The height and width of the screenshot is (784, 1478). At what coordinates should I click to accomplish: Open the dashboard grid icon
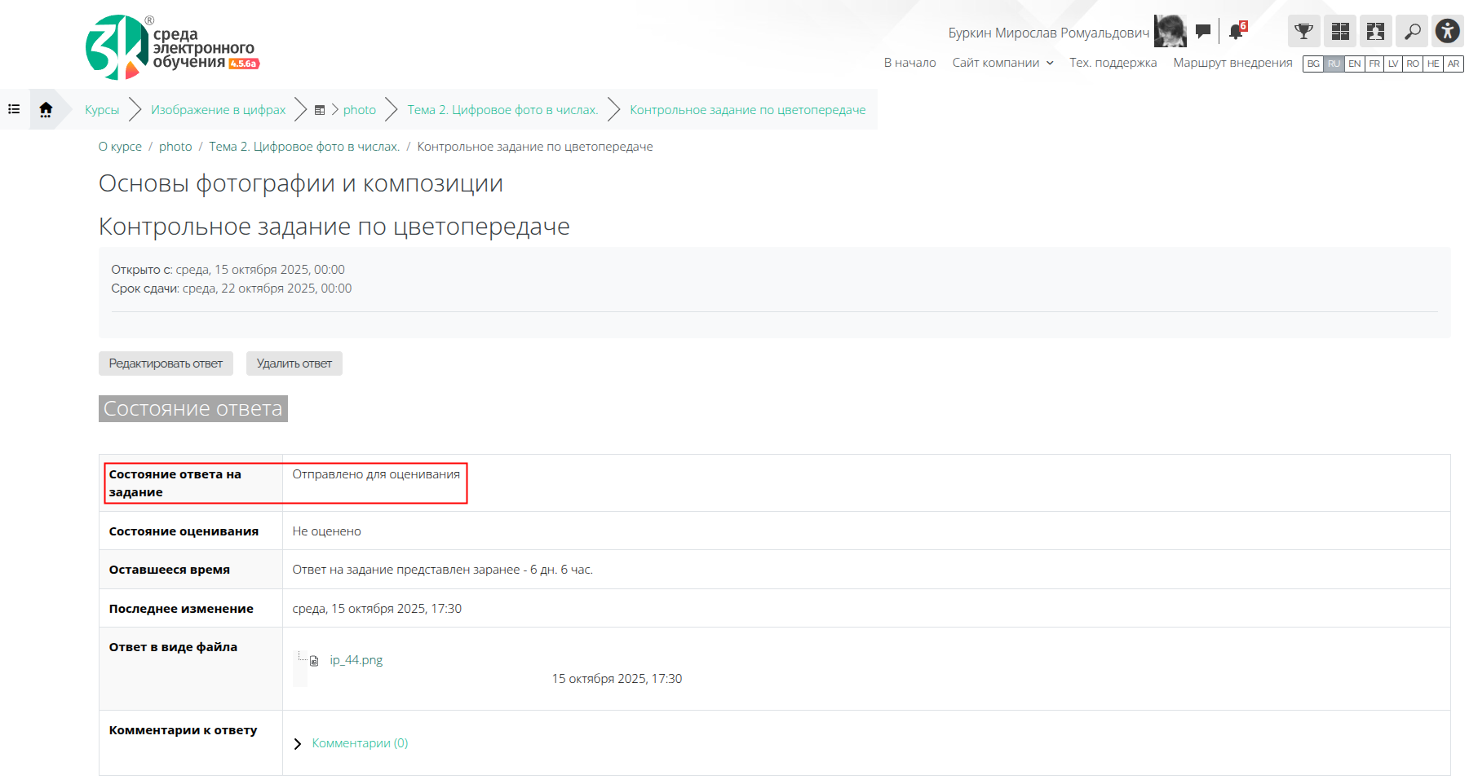[x=1339, y=32]
